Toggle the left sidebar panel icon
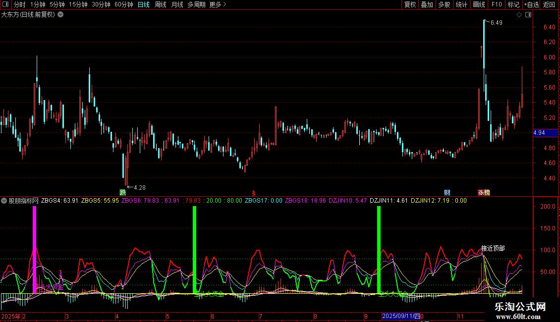560x322 pixels. (5, 4)
